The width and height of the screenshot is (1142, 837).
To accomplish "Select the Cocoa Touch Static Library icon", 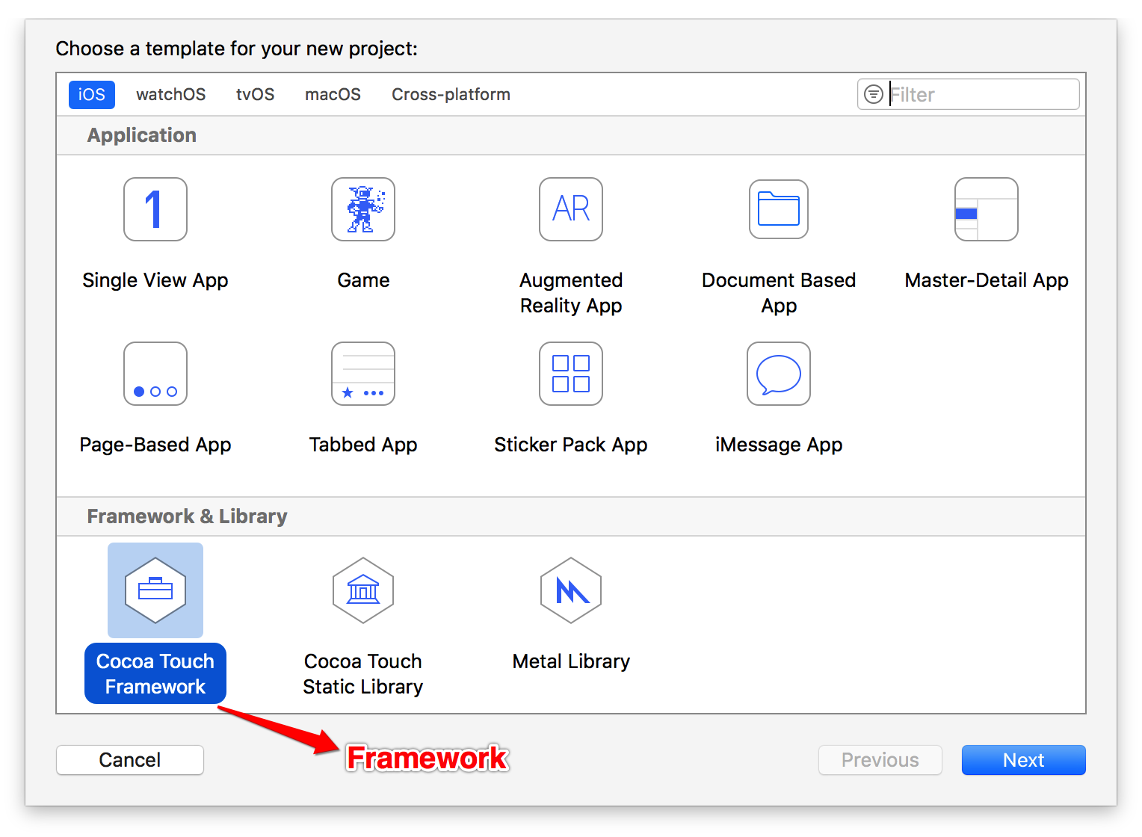I will 363,590.
